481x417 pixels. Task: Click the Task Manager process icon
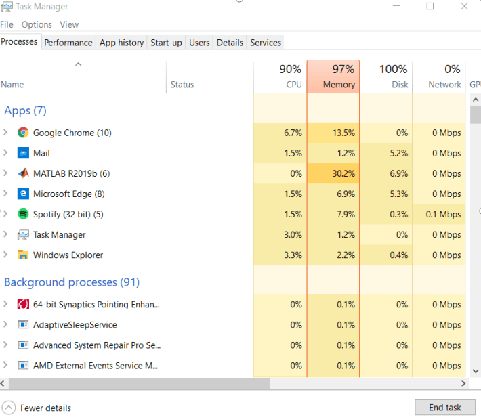23,235
